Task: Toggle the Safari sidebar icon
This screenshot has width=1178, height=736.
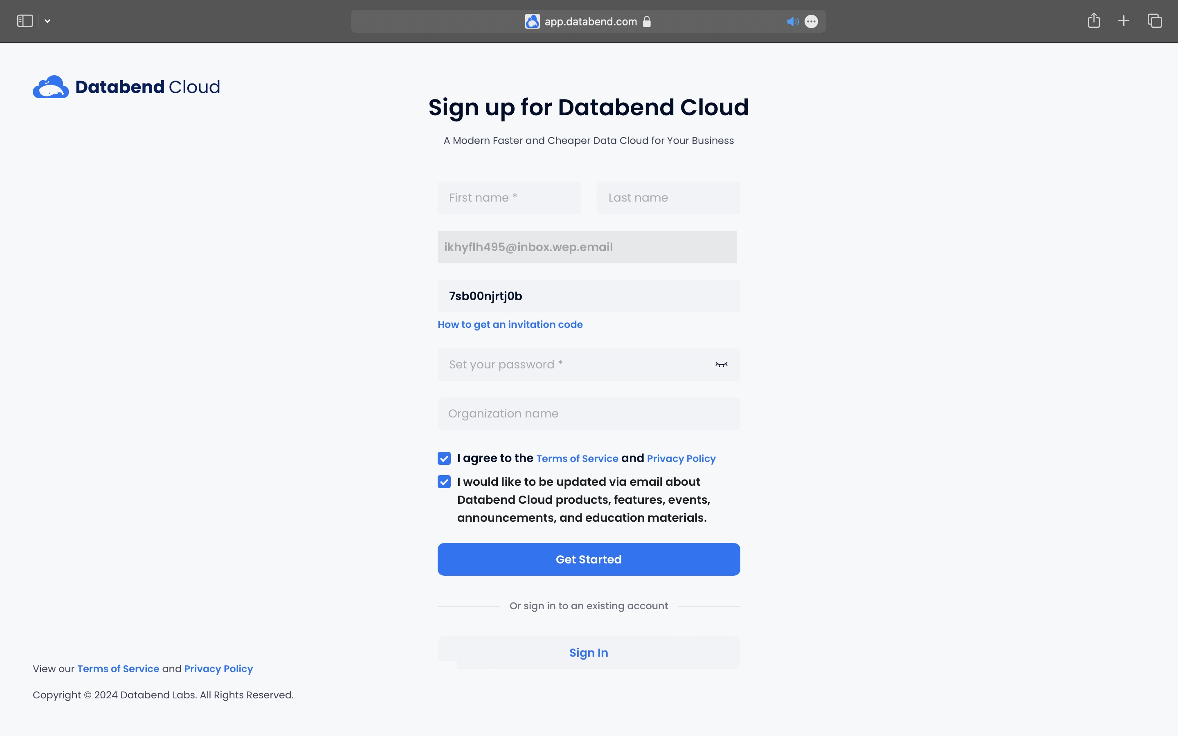Action: 25,21
